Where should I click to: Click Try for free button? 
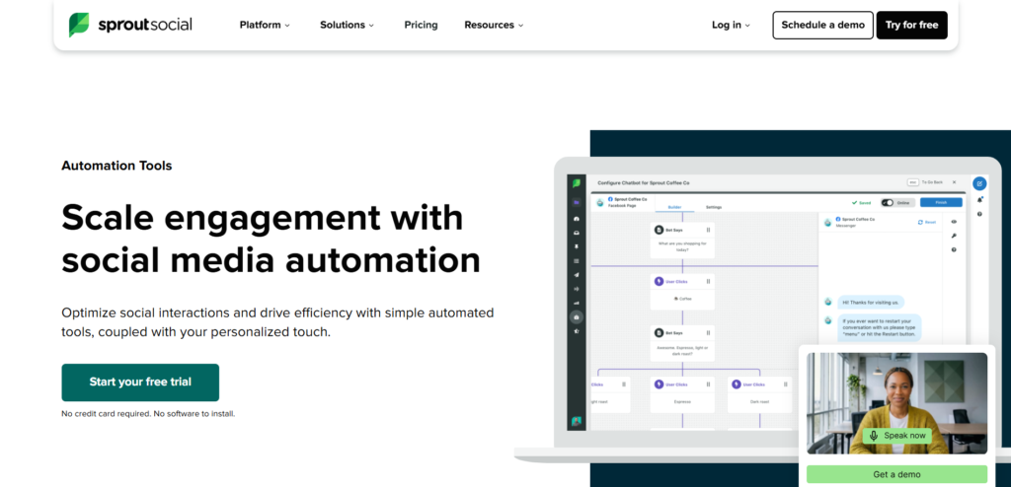(x=911, y=25)
